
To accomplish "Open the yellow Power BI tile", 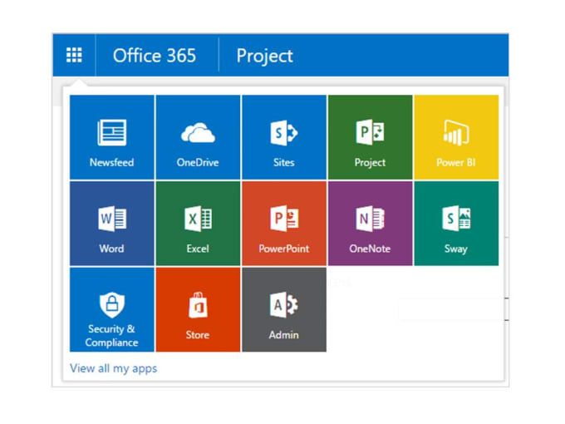I will [x=456, y=137].
